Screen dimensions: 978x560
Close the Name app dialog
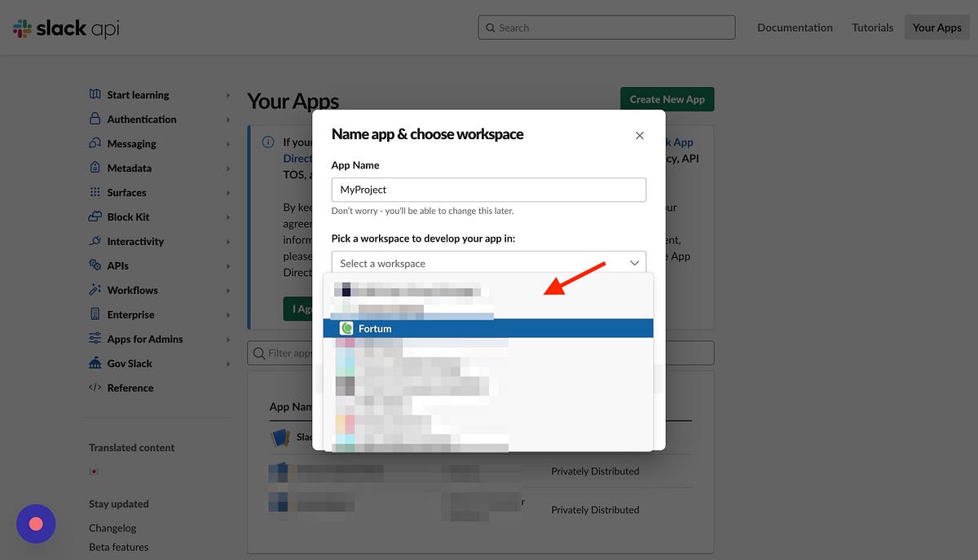tap(640, 135)
